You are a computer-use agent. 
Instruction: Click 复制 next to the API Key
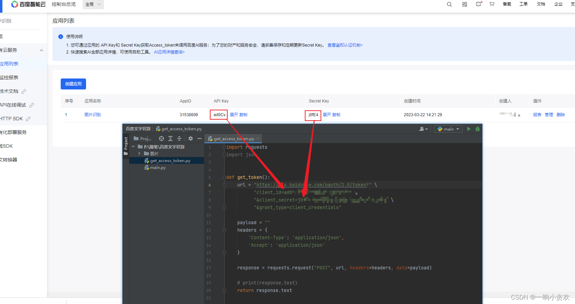point(243,115)
